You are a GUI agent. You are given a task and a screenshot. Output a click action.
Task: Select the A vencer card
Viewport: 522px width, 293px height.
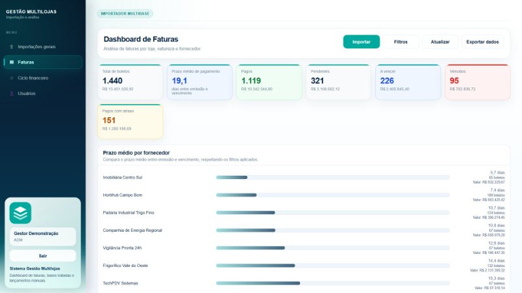click(x=408, y=82)
